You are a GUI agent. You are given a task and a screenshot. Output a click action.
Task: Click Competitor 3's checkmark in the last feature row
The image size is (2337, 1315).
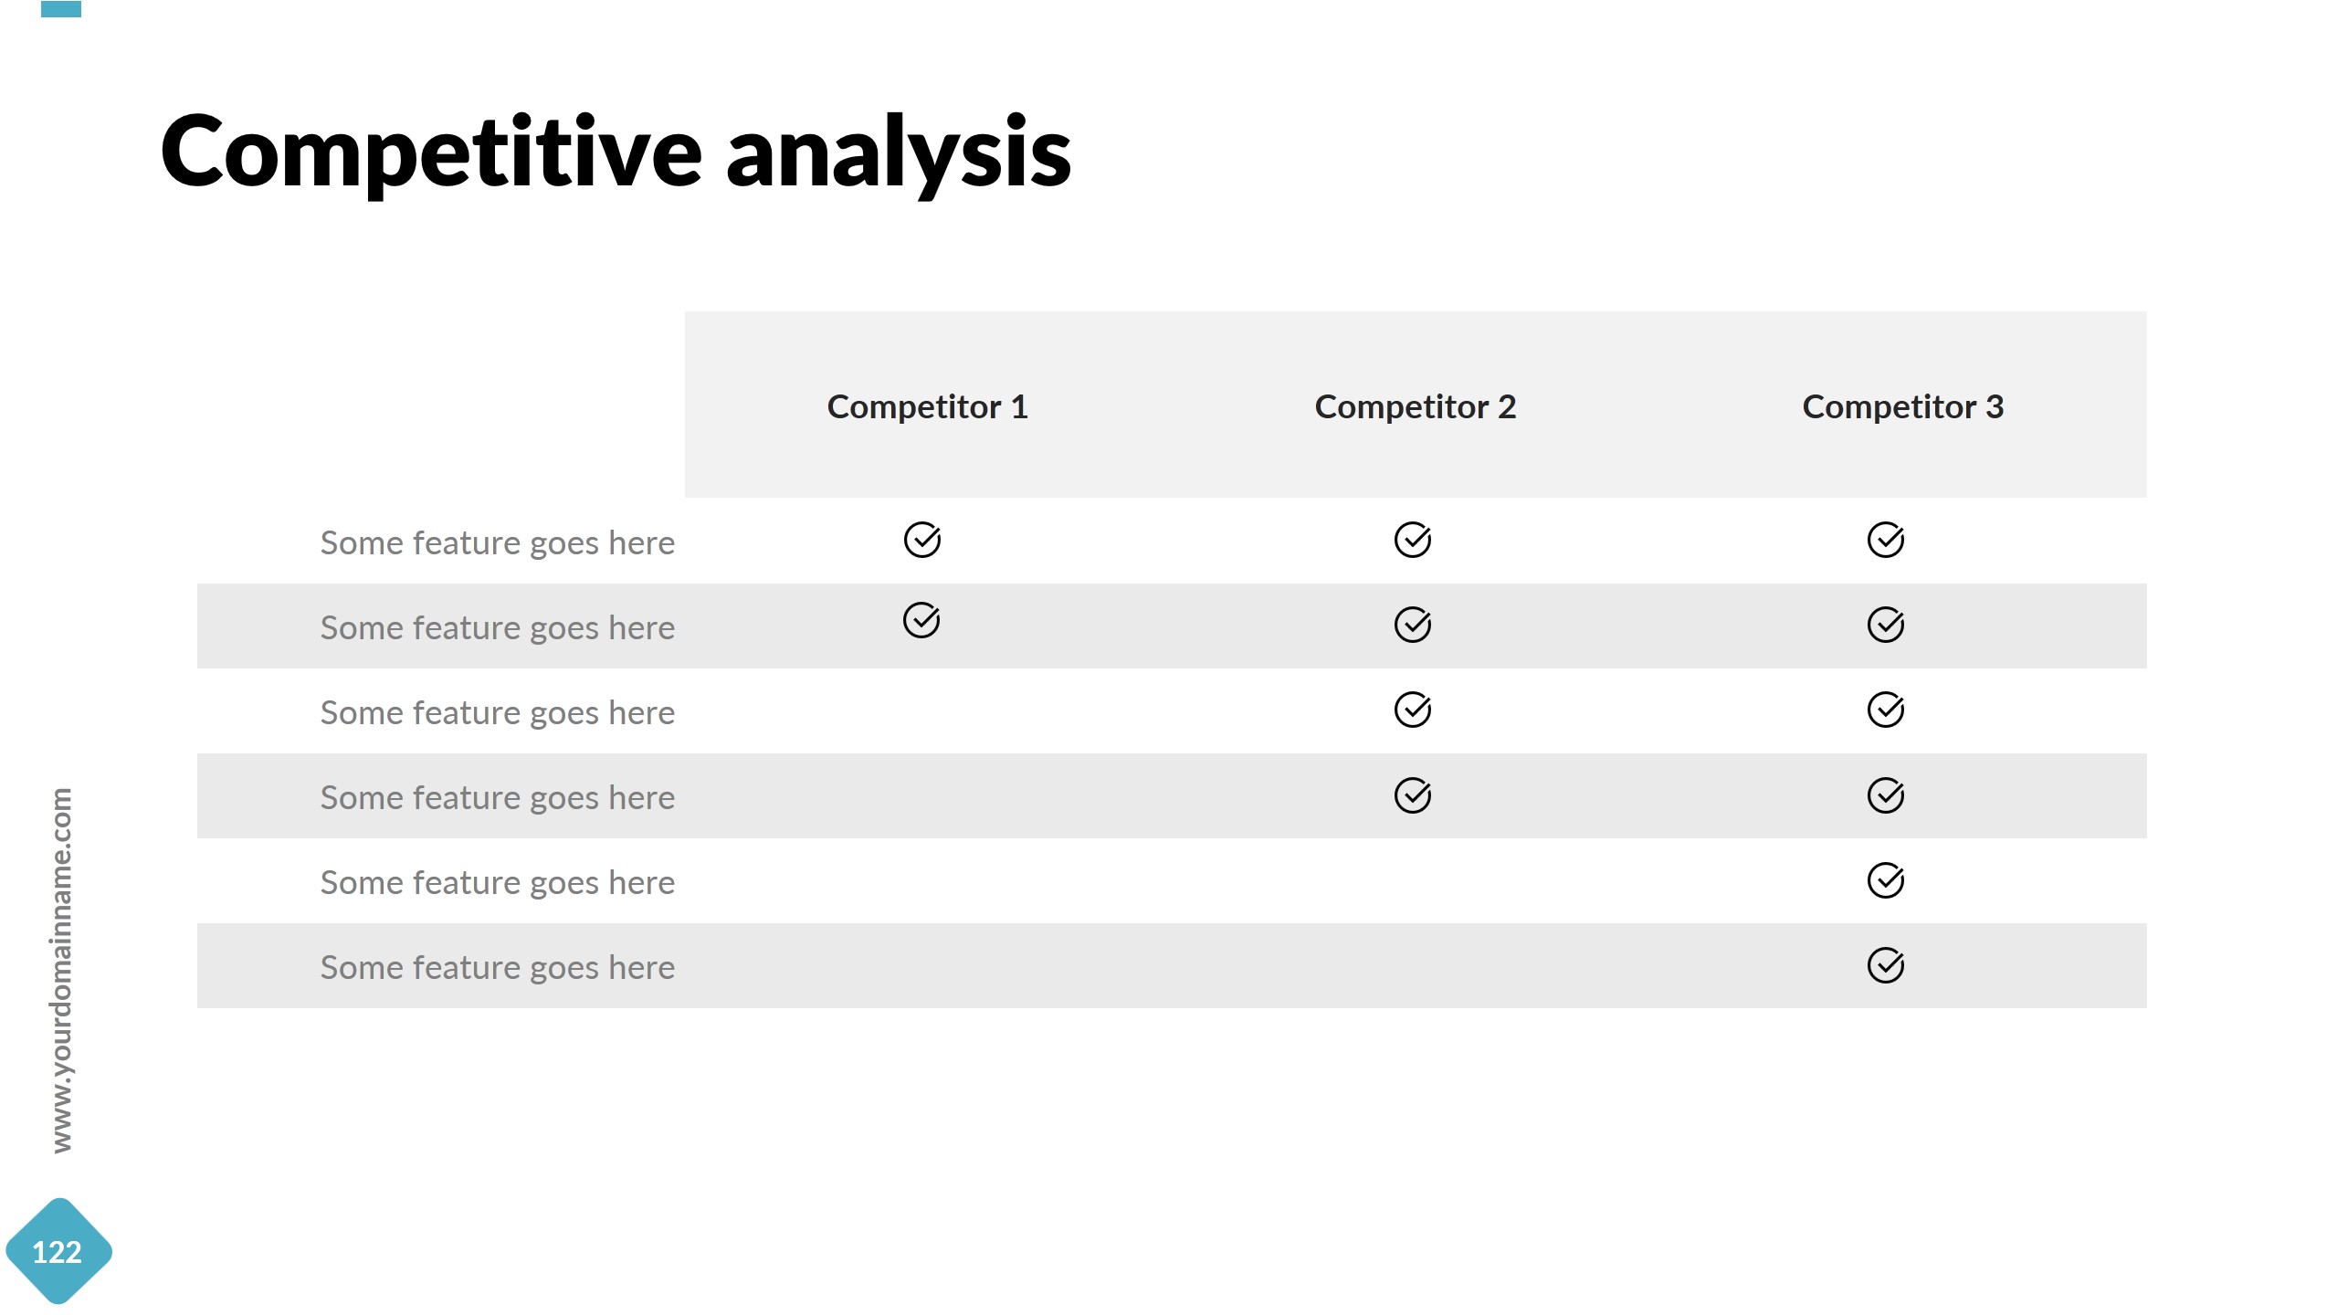(x=1885, y=965)
